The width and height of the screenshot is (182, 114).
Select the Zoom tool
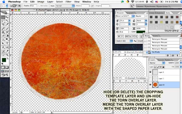[x=7, y=55]
